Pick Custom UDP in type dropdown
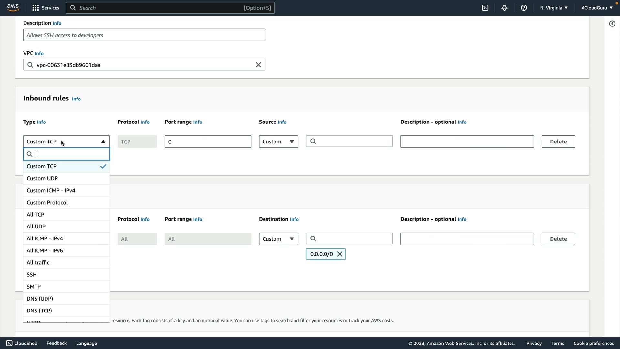620x349 pixels. coord(42,178)
